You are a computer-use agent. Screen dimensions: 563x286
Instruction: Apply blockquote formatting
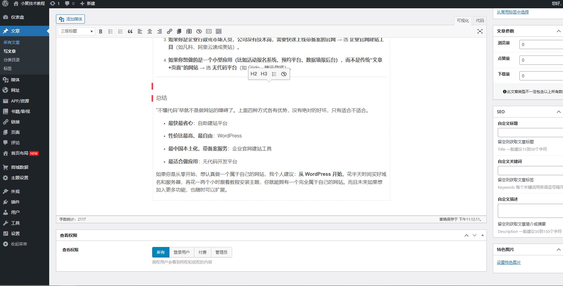[130, 31]
